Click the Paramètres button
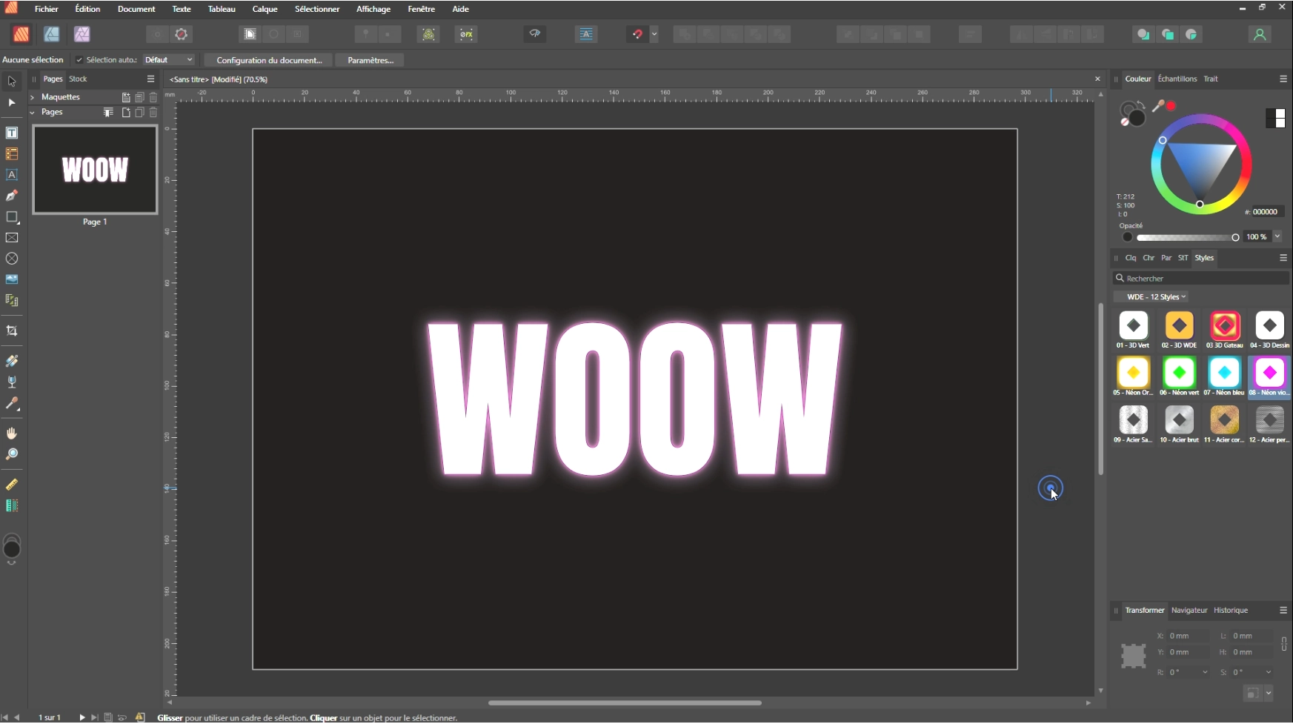This screenshot has width=1293, height=724. pyautogui.click(x=370, y=60)
